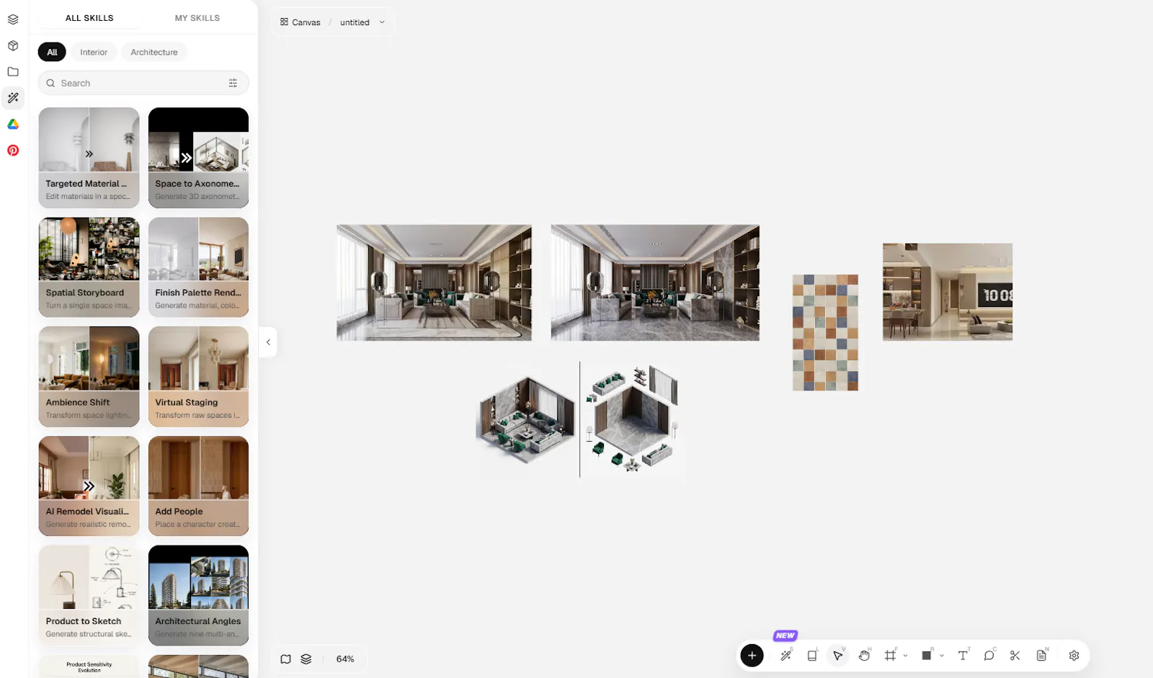The width and height of the screenshot is (1153, 678).
Task: Open the 64% zoom level control
Action: tap(345, 659)
